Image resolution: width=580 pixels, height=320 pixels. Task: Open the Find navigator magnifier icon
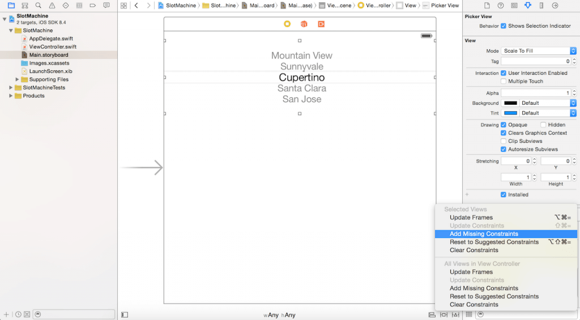(38, 6)
